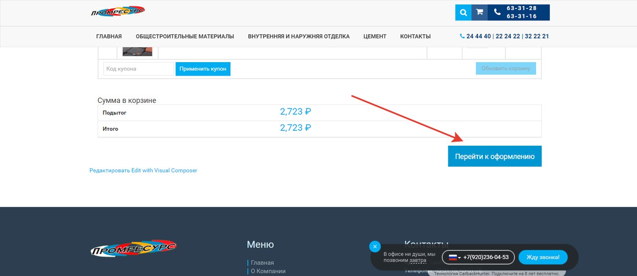Close the callback popup with X icon
Screen dimensions: 637x276
(375, 247)
